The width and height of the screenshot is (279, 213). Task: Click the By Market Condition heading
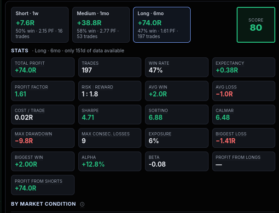(43, 204)
